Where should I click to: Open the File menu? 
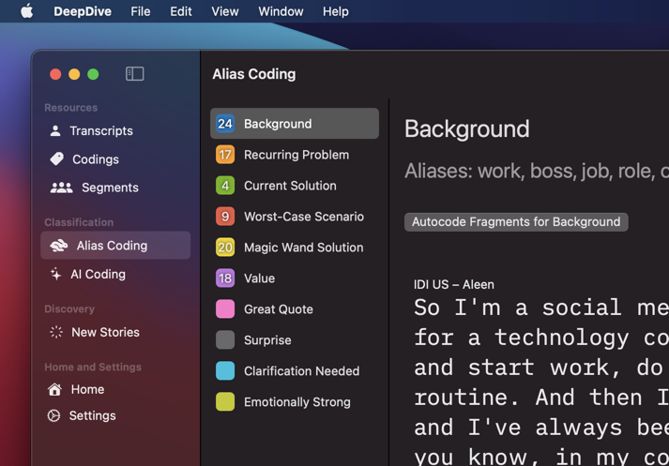point(141,11)
